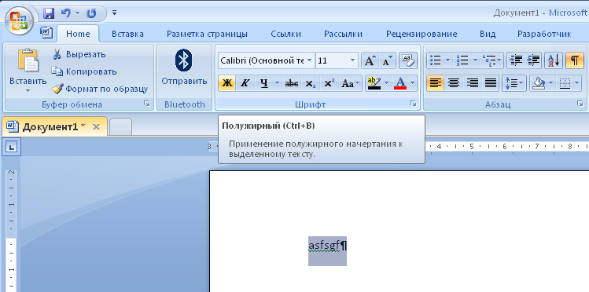Image resolution: width=589 pixels, height=292 pixels.
Task: Copy selection with Копировать
Action: [84, 71]
